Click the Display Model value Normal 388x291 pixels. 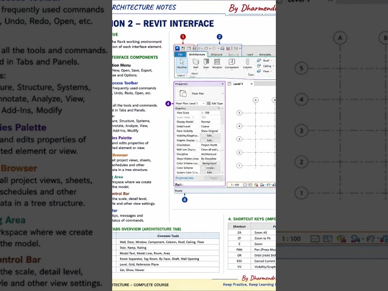coord(206,122)
